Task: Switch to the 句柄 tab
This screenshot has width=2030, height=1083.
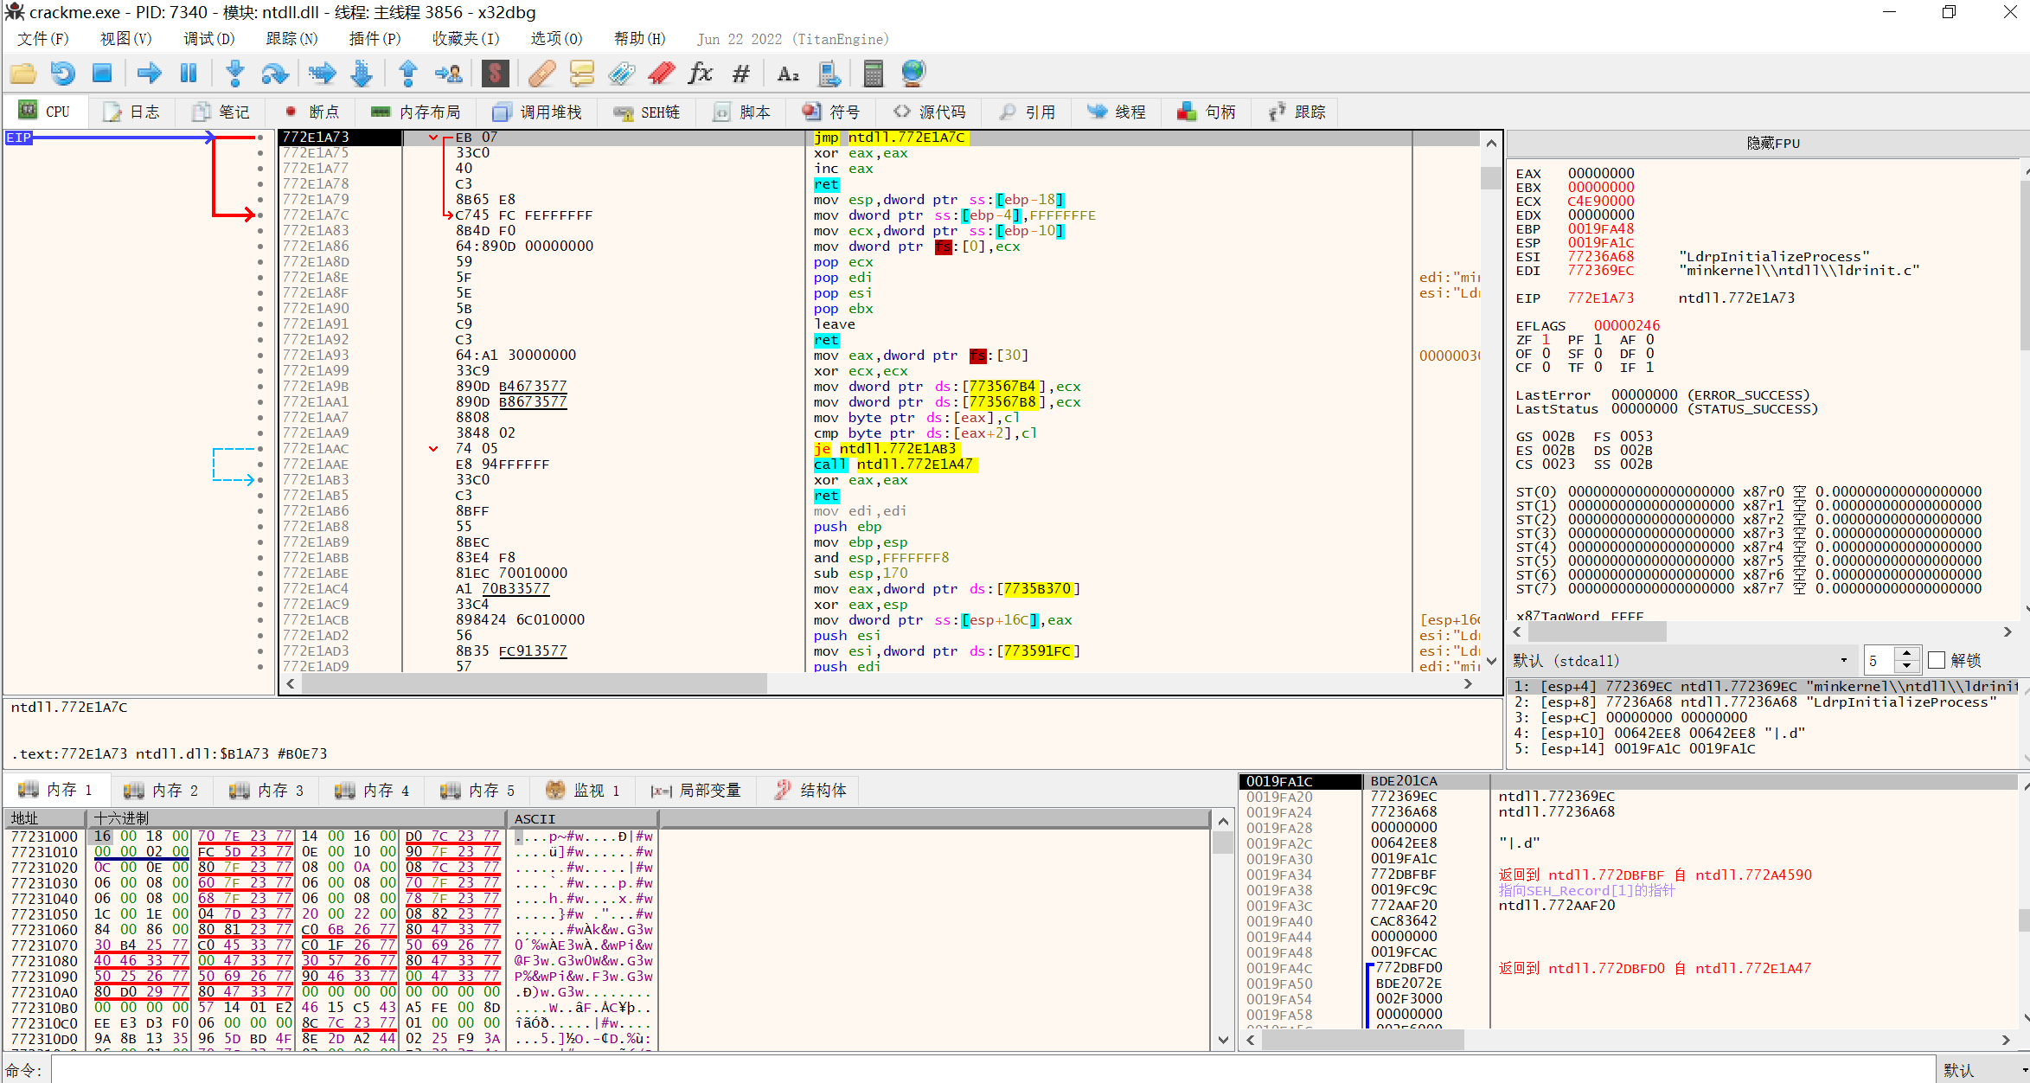Action: pos(1207,112)
